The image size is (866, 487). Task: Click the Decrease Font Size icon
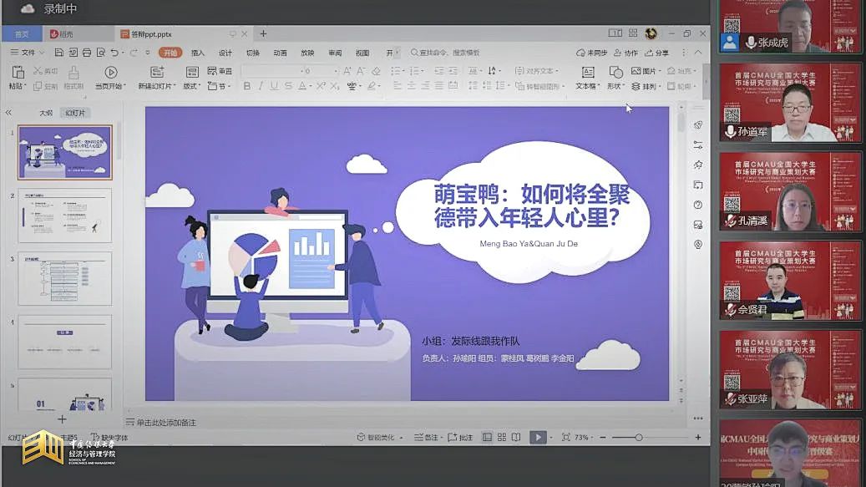[x=361, y=71]
